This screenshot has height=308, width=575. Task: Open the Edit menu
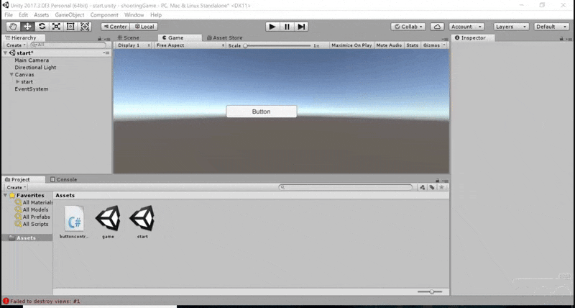[23, 14]
